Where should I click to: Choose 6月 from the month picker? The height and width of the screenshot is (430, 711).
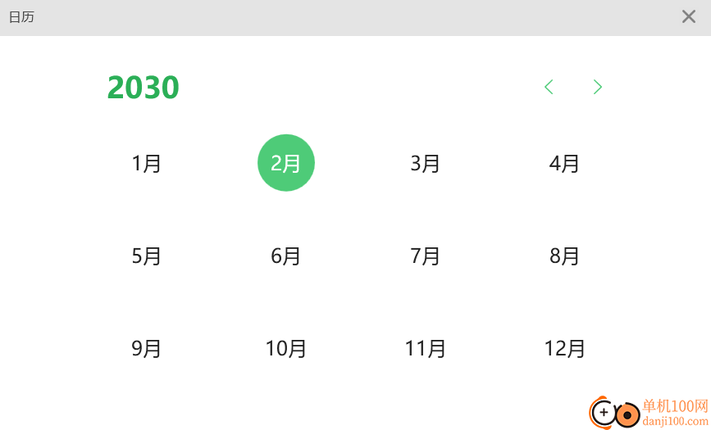pyautogui.click(x=285, y=256)
